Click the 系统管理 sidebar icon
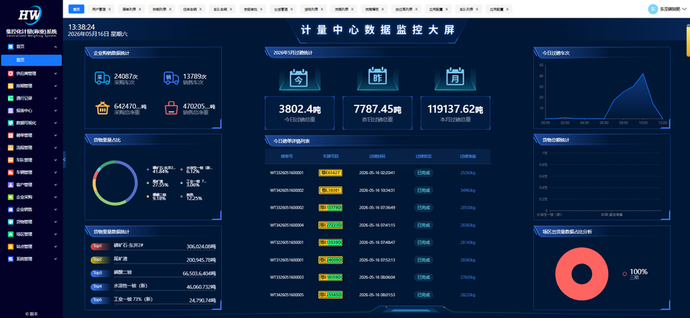 click(10, 259)
